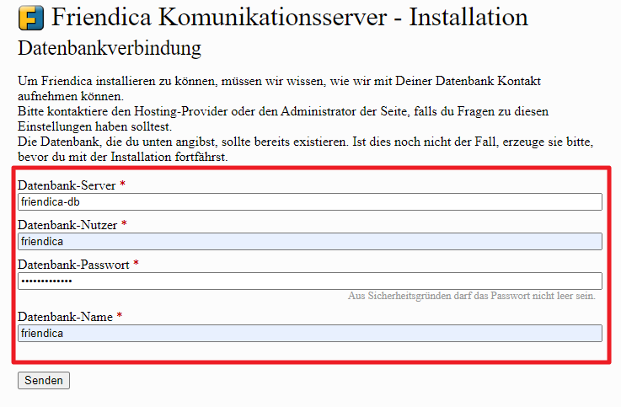This screenshot has width=621, height=407.
Task: Click the Friendica logo icon
Action: 31,18
